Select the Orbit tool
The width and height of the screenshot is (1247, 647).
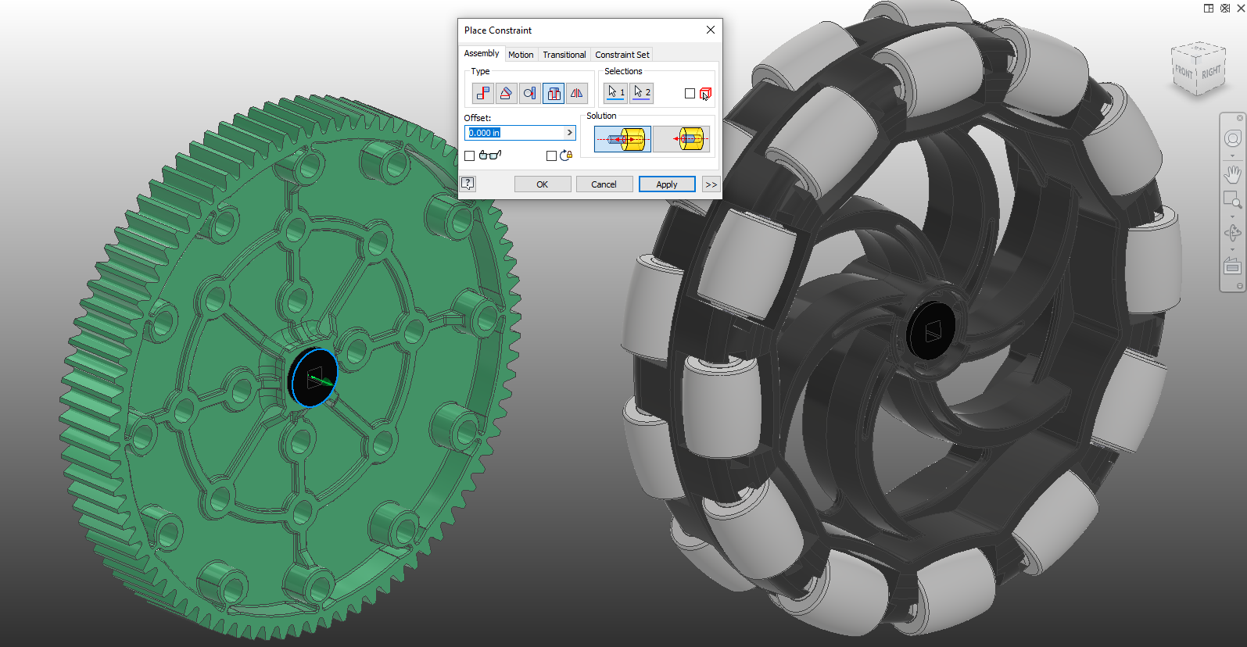pos(1232,233)
